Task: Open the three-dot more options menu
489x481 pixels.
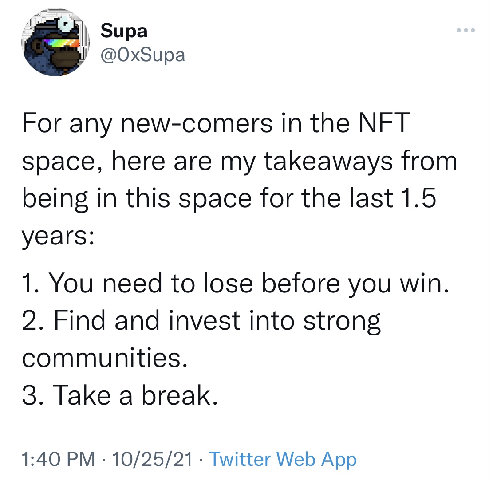Action: (x=466, y=31)
